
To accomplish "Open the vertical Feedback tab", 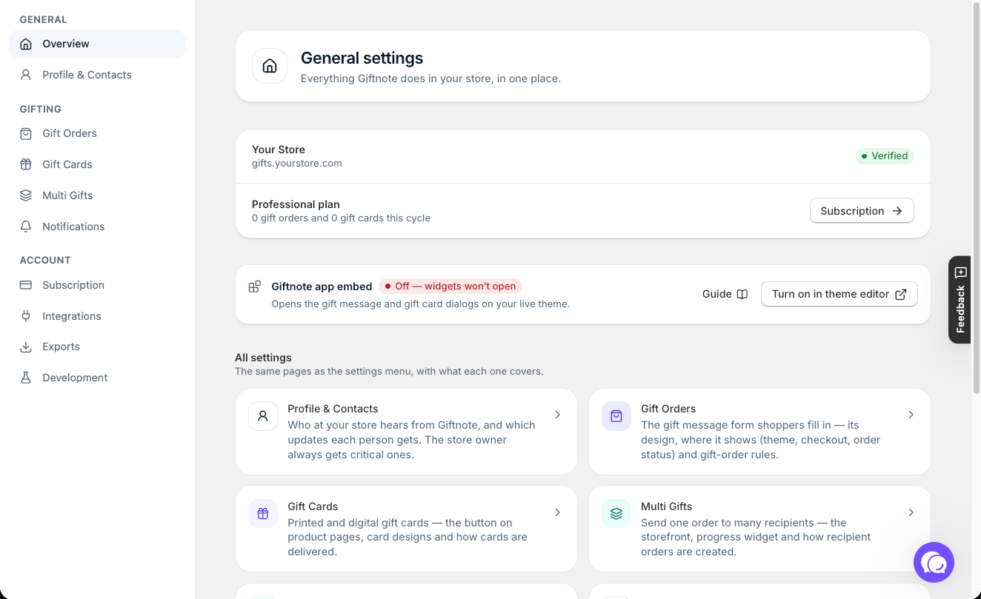I will (960, 300).
